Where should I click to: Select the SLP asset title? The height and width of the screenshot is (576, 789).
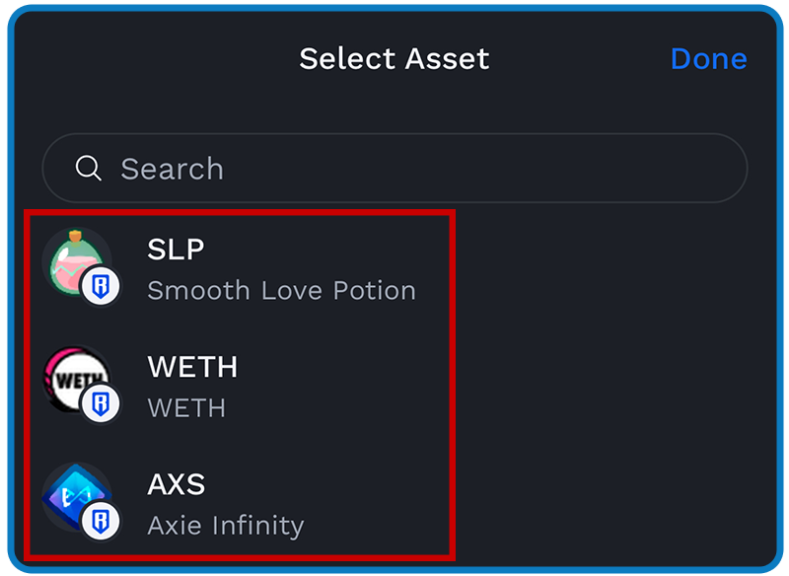[176, 249]
